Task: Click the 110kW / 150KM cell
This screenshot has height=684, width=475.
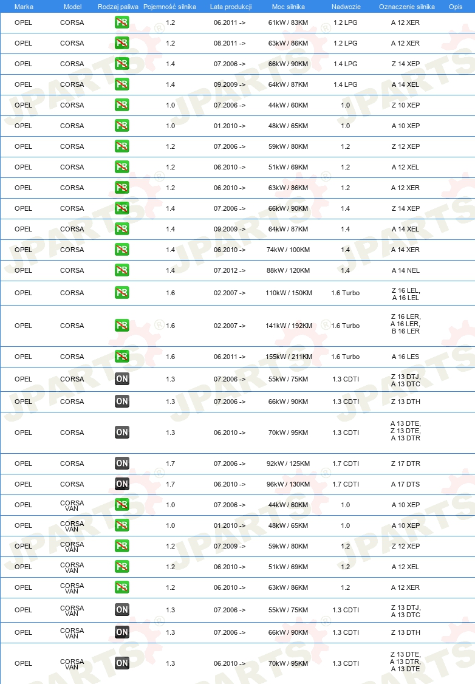Action: pyautogui.click(x=289, y=293)
